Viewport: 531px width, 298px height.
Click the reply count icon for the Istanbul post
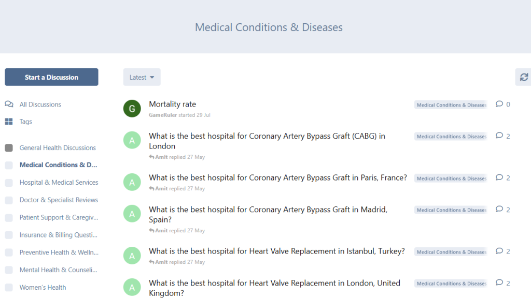coord(499,251)
